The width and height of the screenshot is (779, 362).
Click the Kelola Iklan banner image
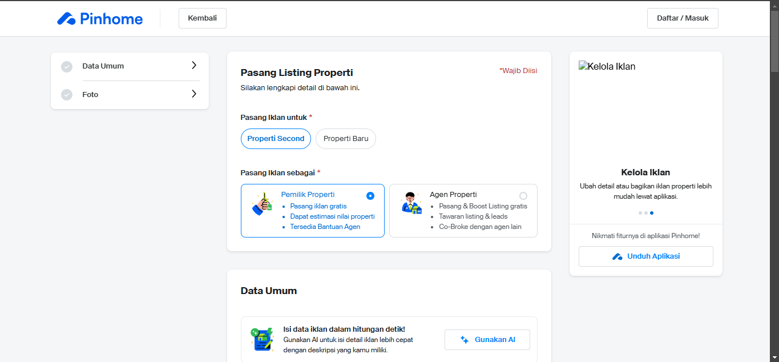coord(645,108)
